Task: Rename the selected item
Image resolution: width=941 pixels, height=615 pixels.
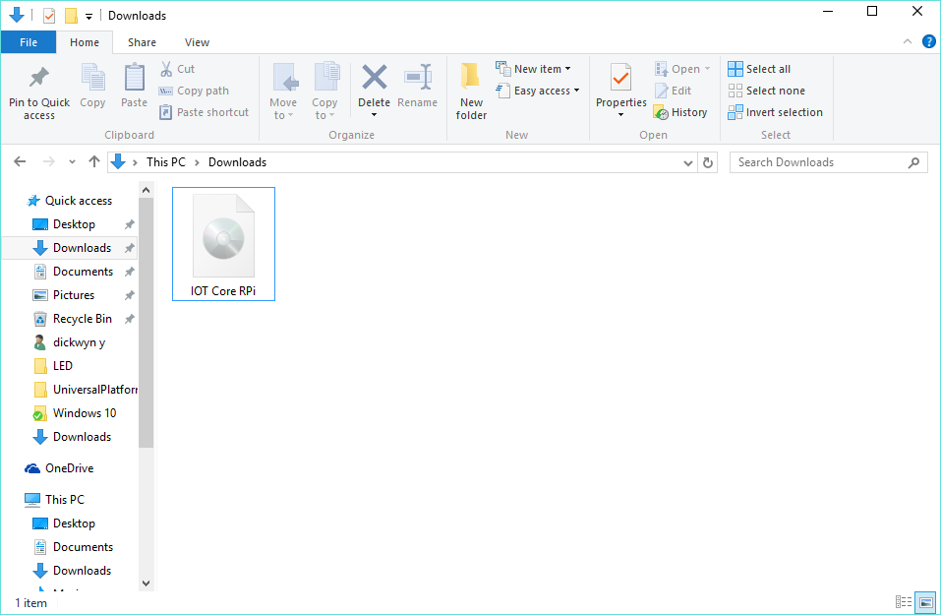Action: point(417,86)
